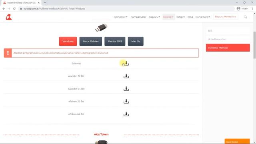Select the Linux Debian tab button
256x144 pixels.
(x=91, y=41)
